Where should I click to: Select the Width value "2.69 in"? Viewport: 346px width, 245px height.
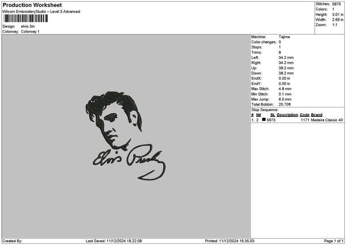pyautogui.click(x=337, y=20)
